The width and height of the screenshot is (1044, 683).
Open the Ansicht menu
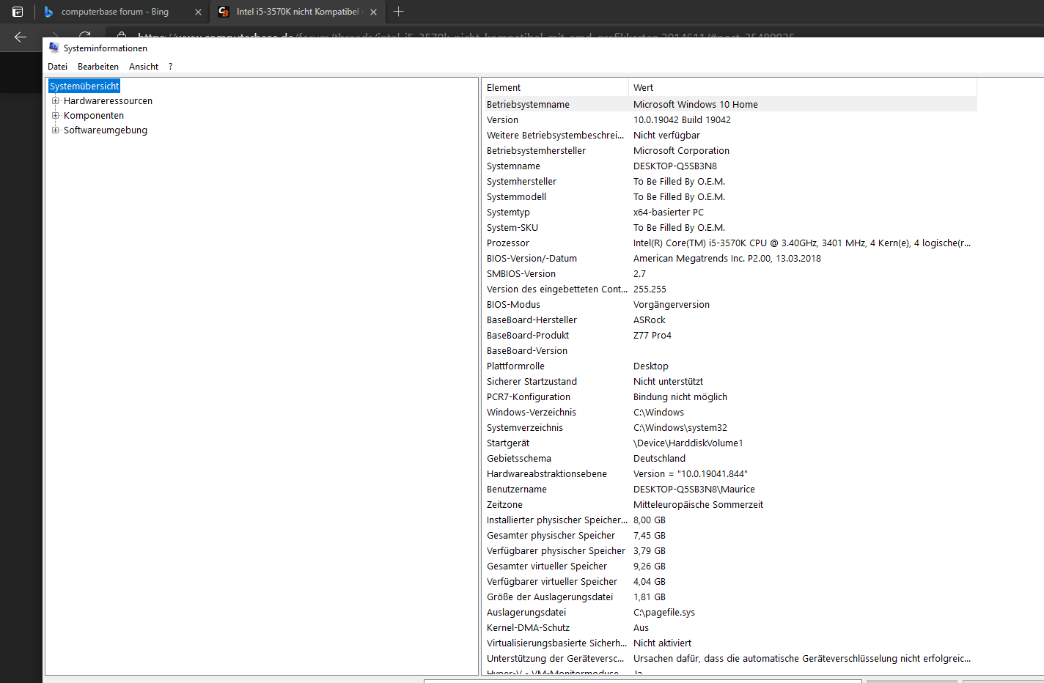click(144, 67)
